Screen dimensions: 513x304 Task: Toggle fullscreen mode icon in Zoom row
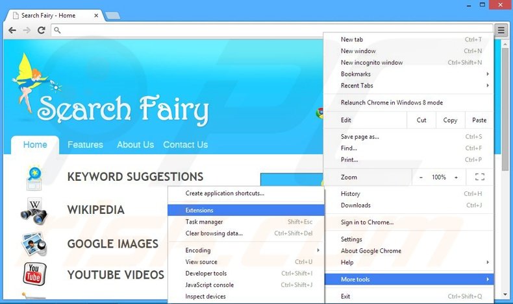coord(480,177)
